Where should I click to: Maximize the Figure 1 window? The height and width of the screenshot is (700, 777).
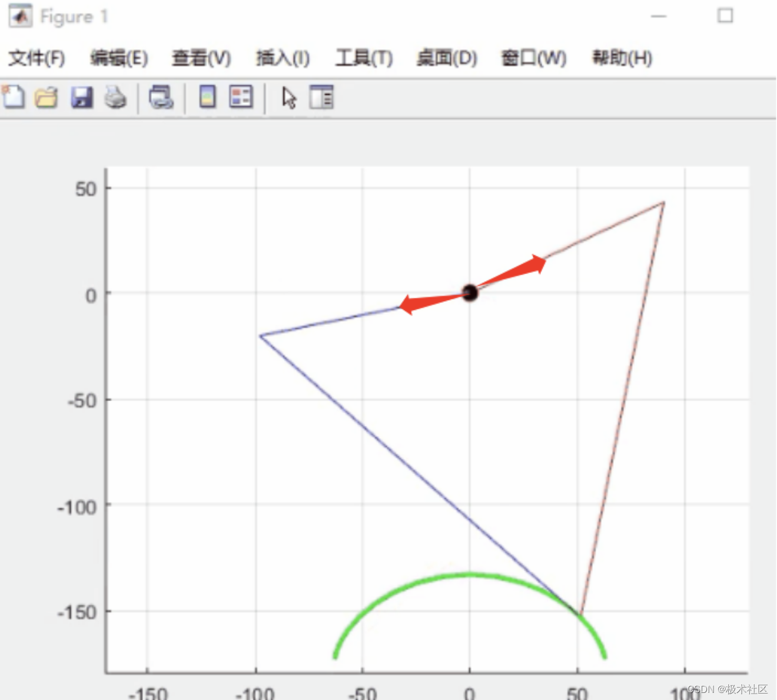pos(725,15)
